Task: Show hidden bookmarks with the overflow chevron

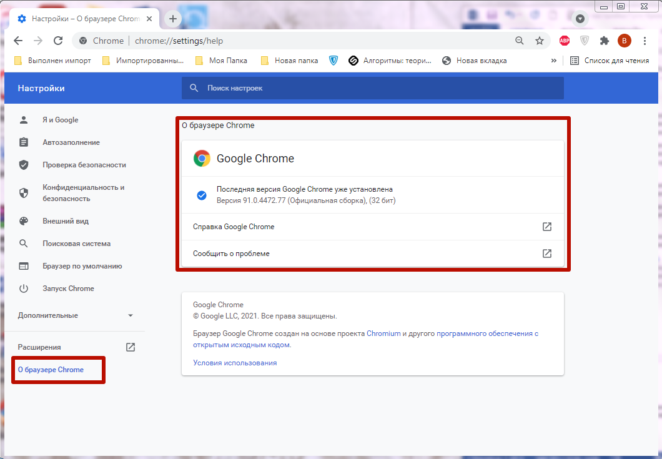Action: coord(553,61)
